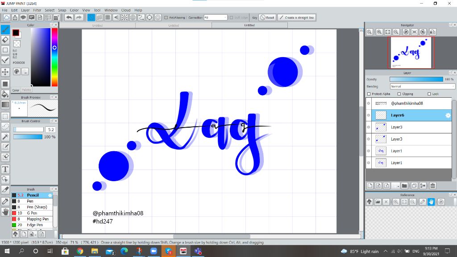Add a new layer folder
Viewport: 457px width, 257px height.
coord(404,186)
